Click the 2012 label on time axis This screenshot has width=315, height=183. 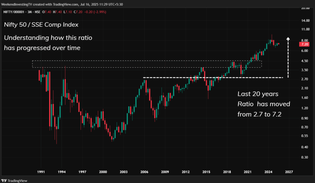coord(185,172)
